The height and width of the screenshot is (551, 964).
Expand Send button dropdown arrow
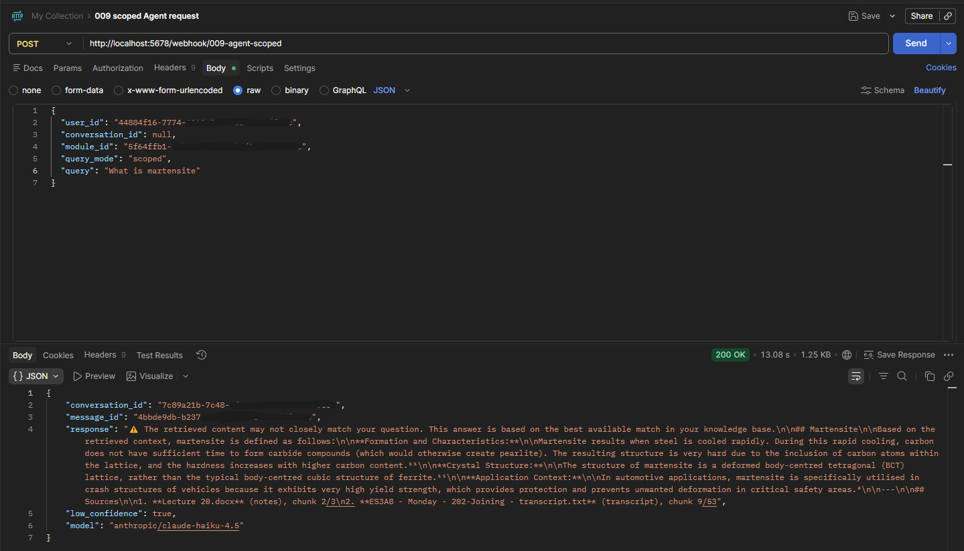coord(948,44)
